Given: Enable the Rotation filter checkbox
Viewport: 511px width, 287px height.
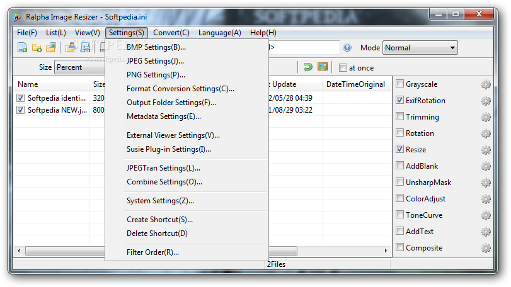Looking at the screenshot, I should coord(399,132).
